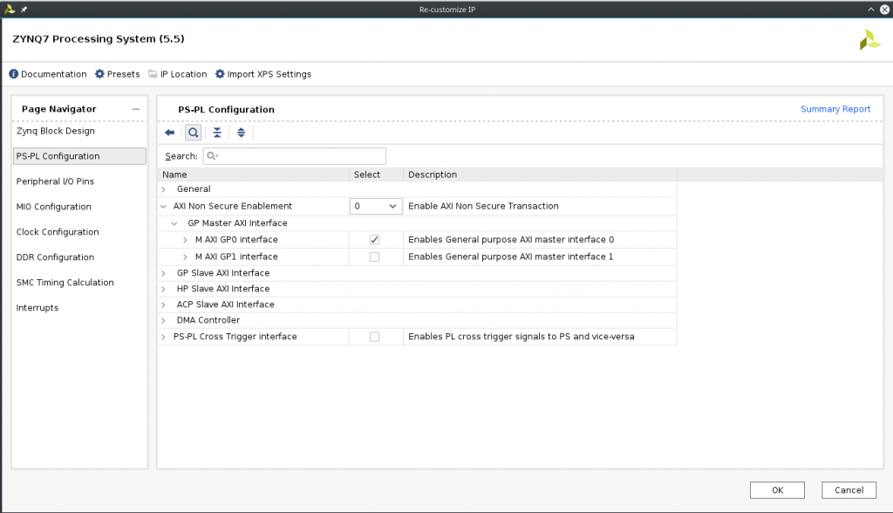
Task: Open Documentation info icon
Action: pos(14,74)
